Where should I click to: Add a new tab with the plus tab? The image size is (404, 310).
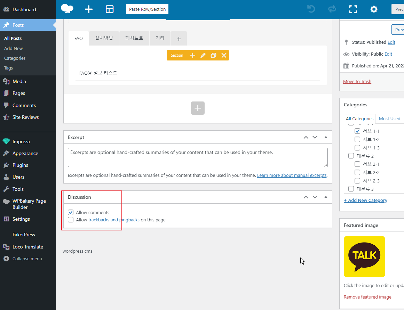coord(179,39)
